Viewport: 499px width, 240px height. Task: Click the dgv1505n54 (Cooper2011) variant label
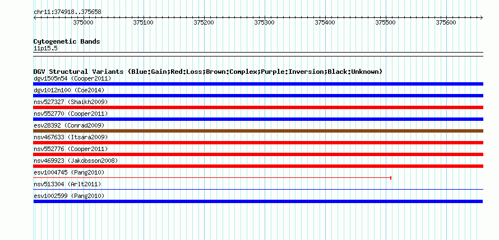click(72, 78)
